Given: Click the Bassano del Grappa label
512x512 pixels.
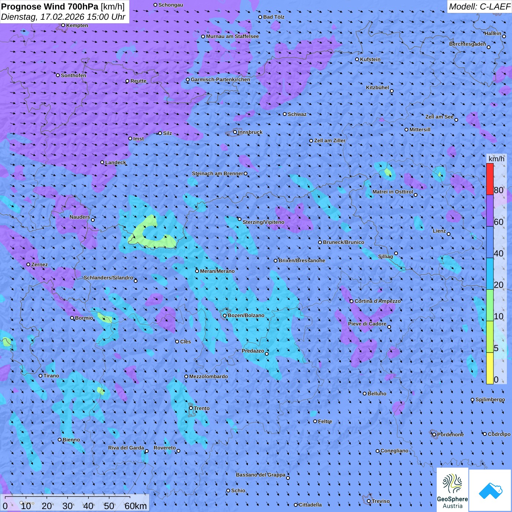Looking at the screenshot, I should (x=260, y=475).
